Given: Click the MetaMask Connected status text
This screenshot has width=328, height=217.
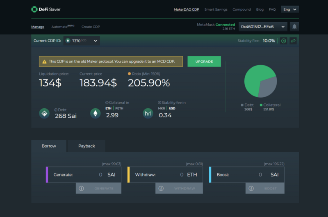Looking at the screenshot, I should (x=216, y=25).
